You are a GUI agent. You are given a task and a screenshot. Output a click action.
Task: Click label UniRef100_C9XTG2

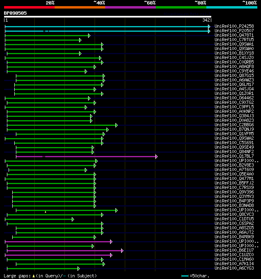coord(234,102)
